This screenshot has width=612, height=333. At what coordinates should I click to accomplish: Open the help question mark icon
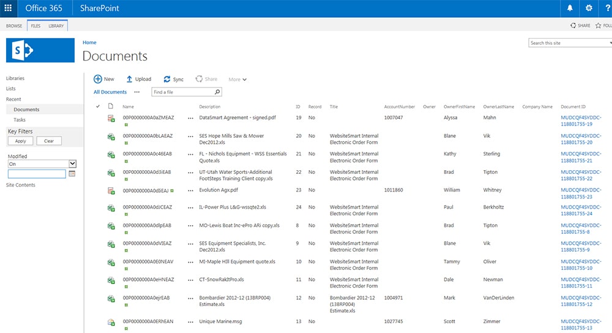tap(608, 8)
